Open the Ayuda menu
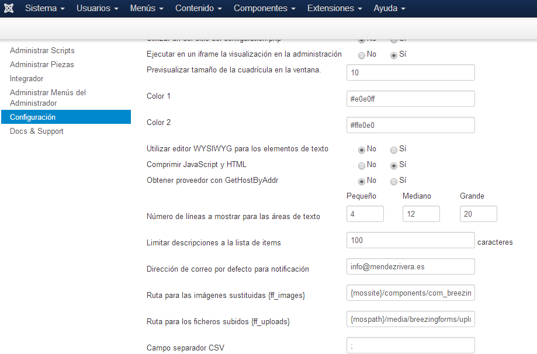The height and width of the screenshot is (354, 537). [x=389, y=8]
